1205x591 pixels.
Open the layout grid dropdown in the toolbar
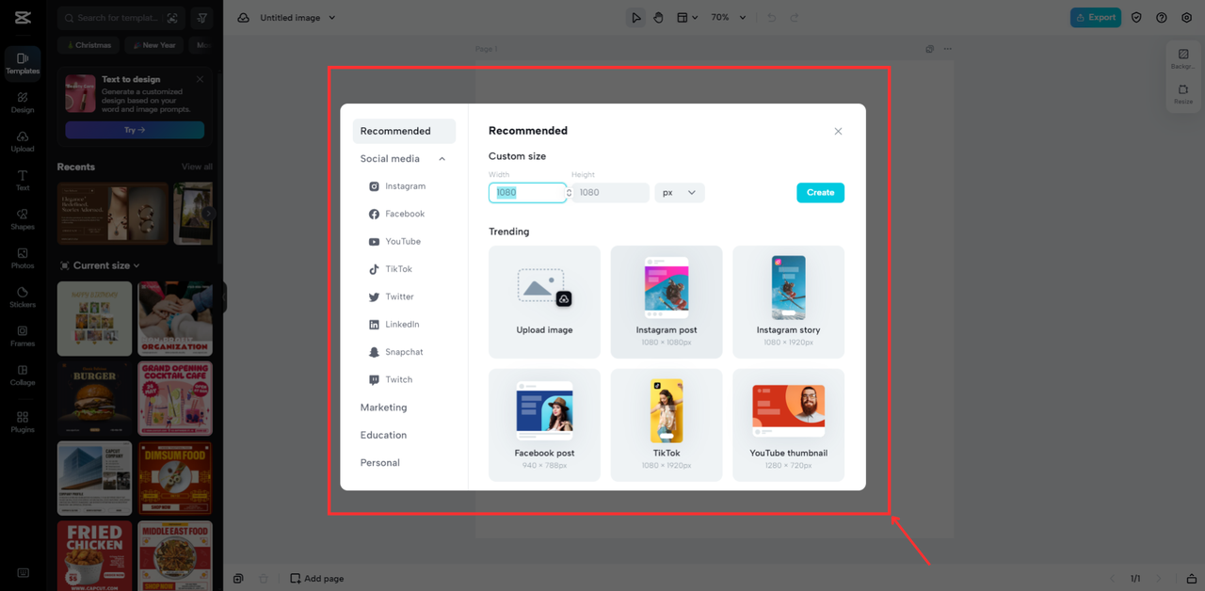pos(687,18)
